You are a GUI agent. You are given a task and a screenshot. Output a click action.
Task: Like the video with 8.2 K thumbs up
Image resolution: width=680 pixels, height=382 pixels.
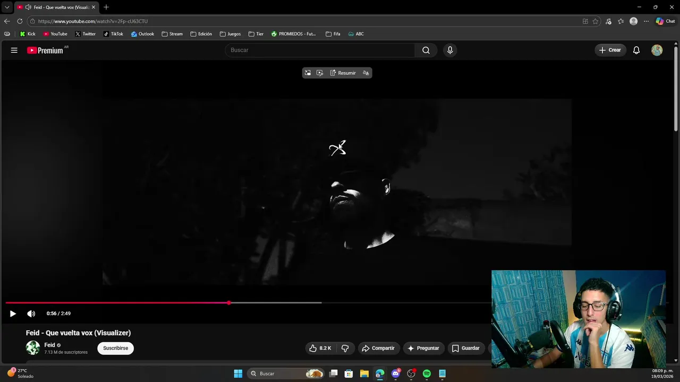point(320,348)
